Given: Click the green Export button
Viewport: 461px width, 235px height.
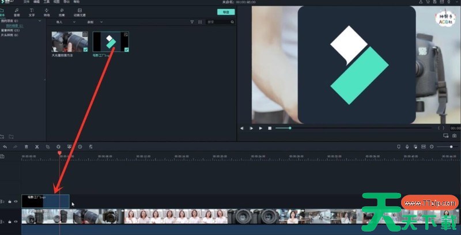Looking at the screenshot, I should click(x=226, y=12).
